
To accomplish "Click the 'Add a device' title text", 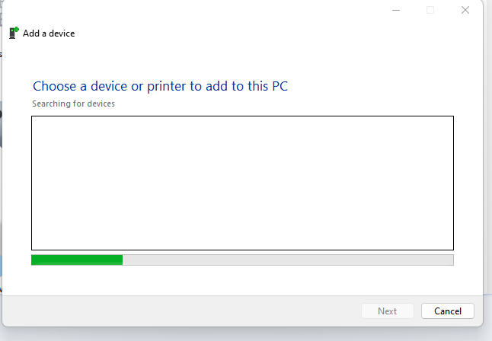I will click(49, 33).
